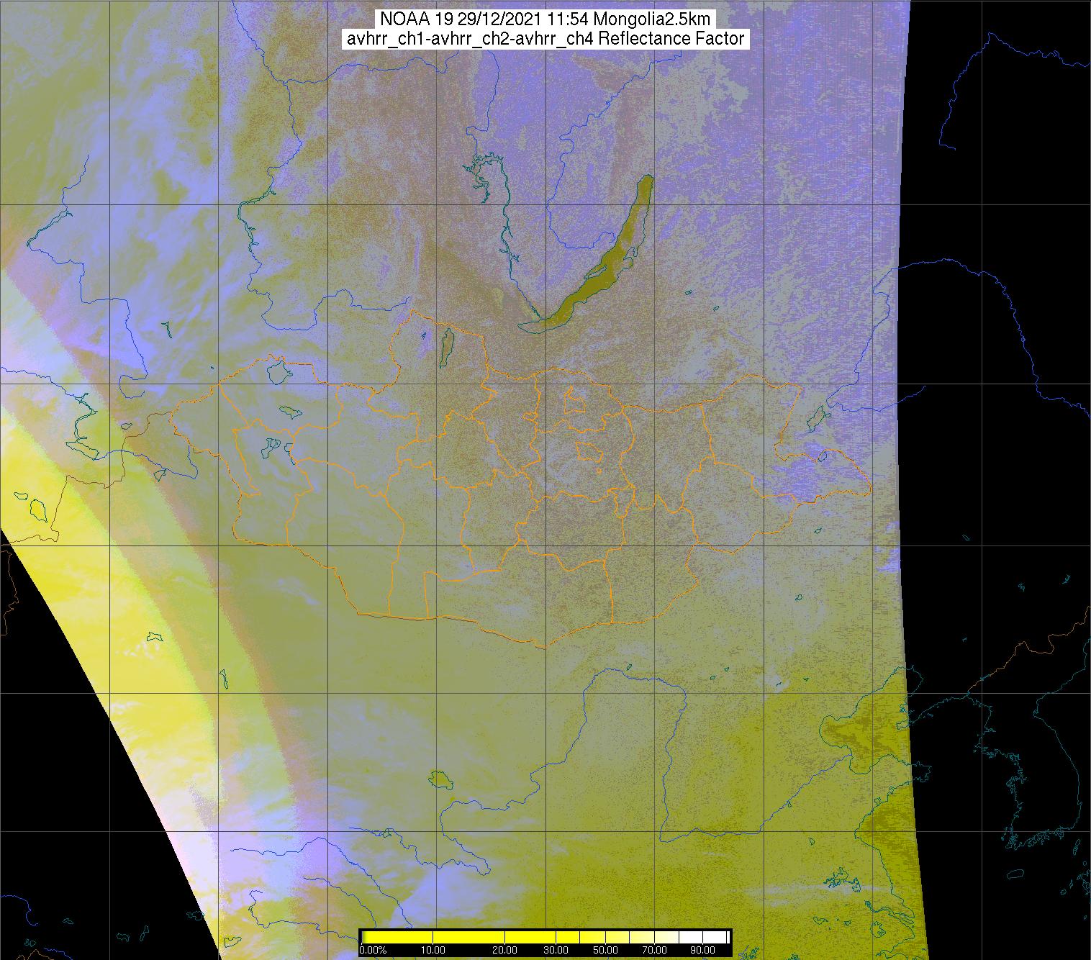Click the 50.00 label on the color scale
1091x960 pixels.
click(607, 951)
